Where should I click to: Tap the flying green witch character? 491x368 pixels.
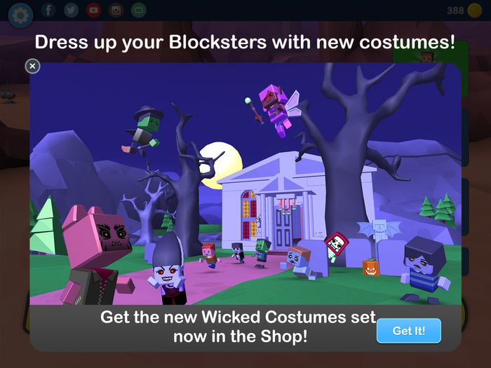(142, 132)
